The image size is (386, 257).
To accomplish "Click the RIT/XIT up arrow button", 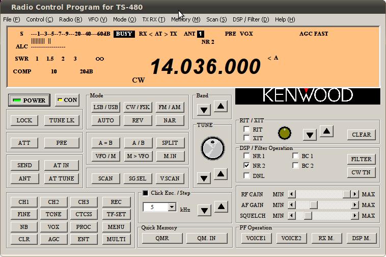I will [326, 131].
